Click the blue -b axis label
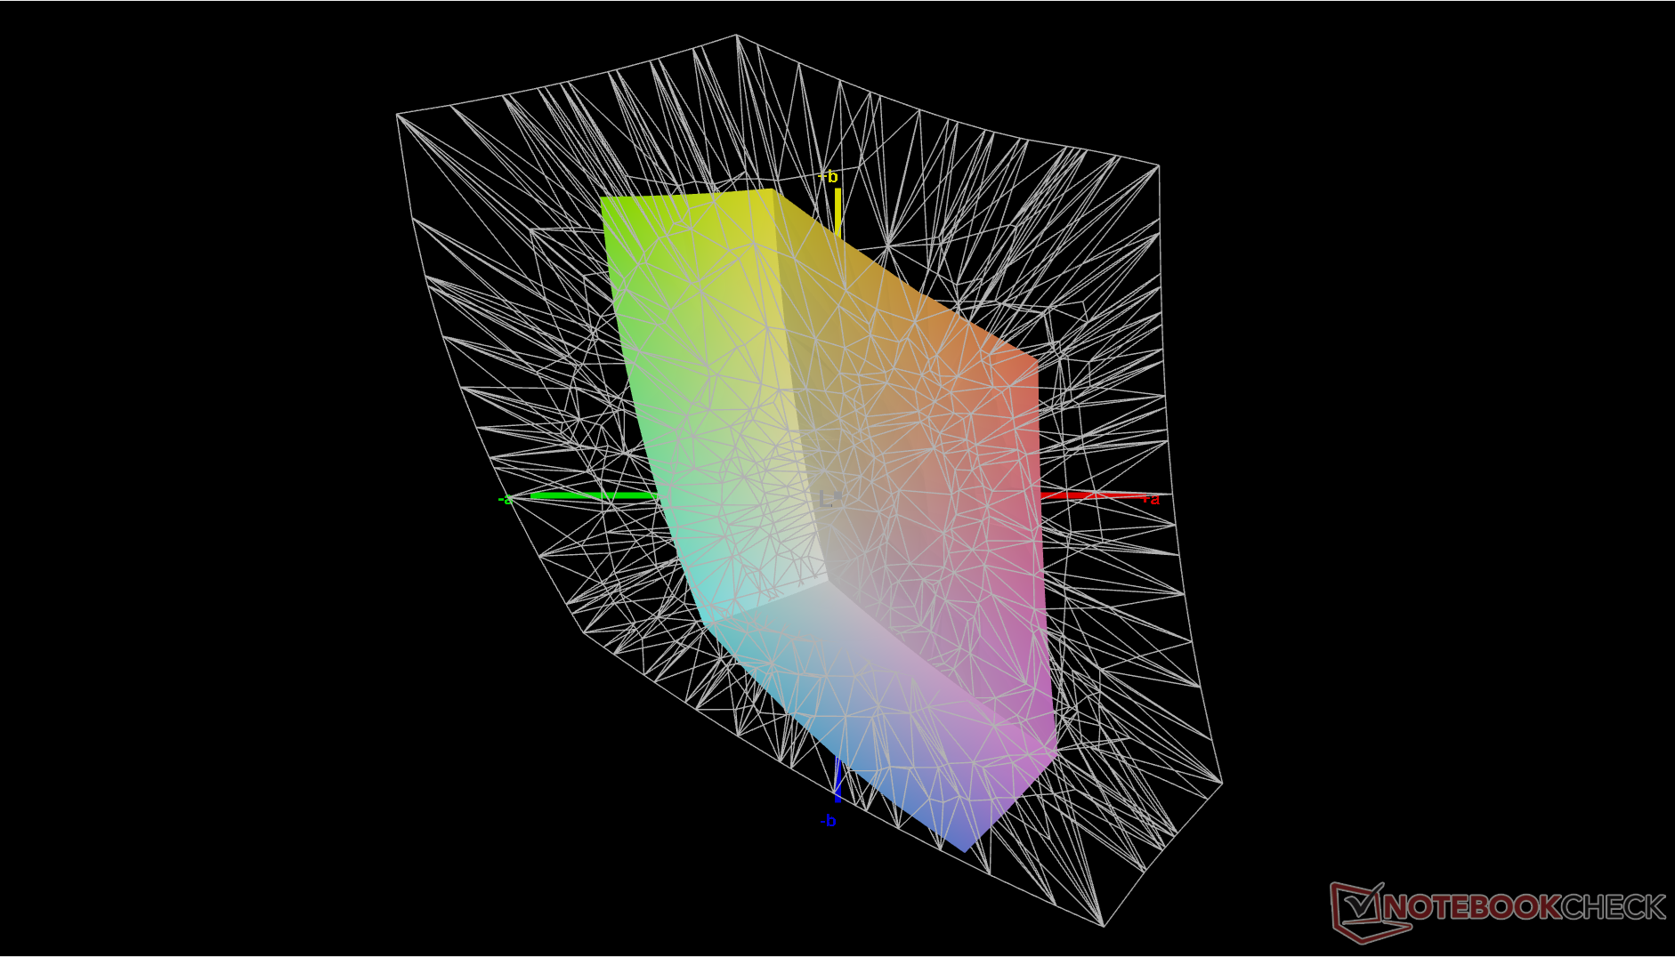The width and height of the screenshot is (1675, 957). pyautogui.click(x=828, y=821)
